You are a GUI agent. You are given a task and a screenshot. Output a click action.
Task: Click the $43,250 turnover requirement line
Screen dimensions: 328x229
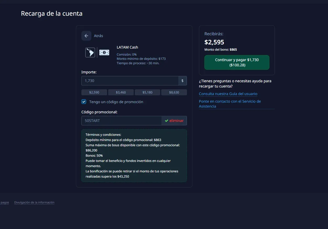pos(132,174)
